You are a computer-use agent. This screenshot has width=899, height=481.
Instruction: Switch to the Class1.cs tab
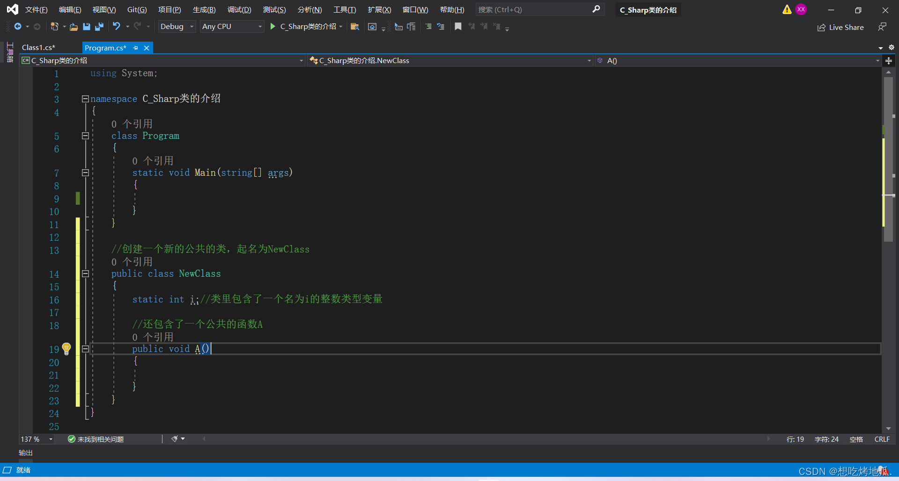(x=38, y=48)
